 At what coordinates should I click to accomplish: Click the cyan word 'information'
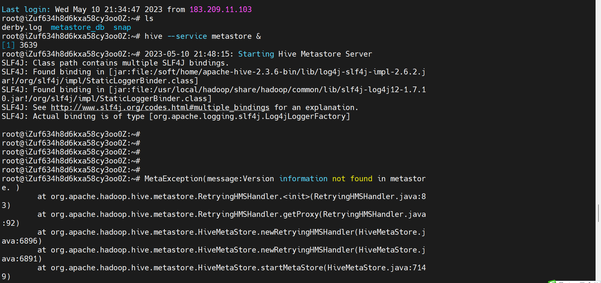tap(303, 179)
